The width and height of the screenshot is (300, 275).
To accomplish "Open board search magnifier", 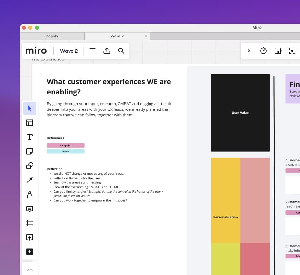I will pos(121,51).
